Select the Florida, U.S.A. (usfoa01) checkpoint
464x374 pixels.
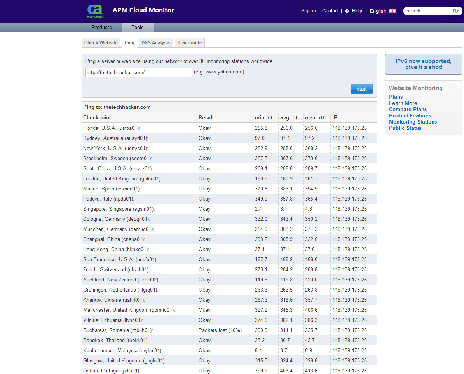coord(112,128)
